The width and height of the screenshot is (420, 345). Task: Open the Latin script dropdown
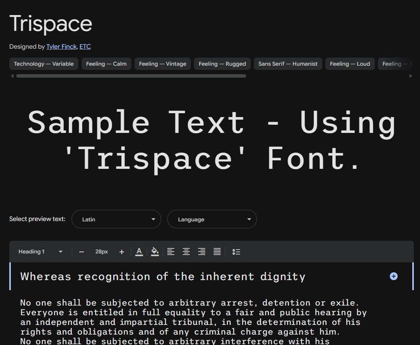116,219
